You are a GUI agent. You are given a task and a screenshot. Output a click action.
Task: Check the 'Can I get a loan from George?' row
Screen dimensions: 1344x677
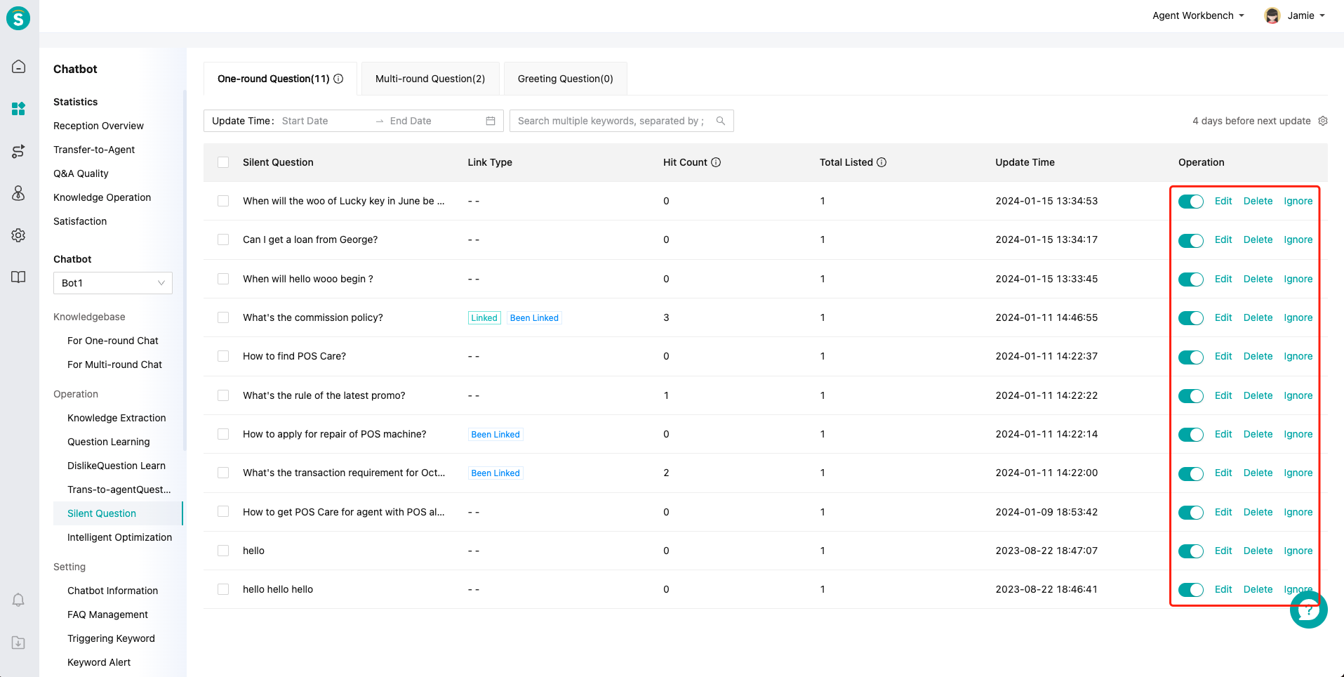tap(223, 239)
